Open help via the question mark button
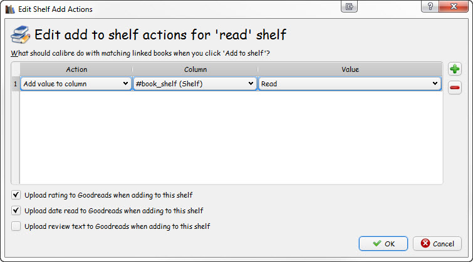The height and width of the screenshot is (262, 473). (x=430, y=6)
